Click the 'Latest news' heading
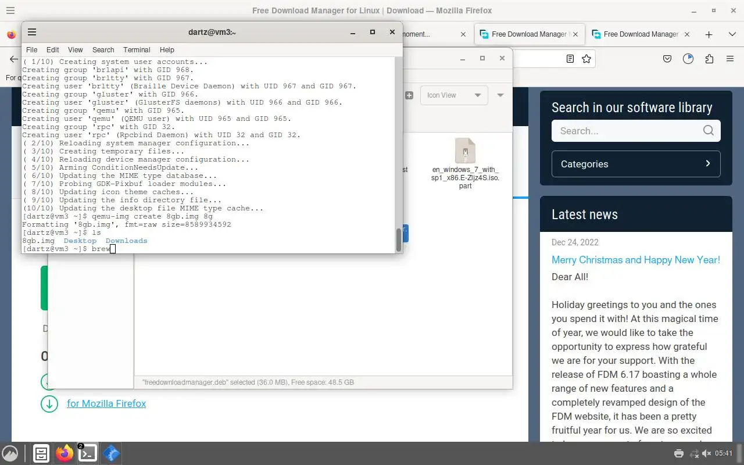This screenshot has height=465, width=744. pyautogui.click(x=585, y=214)
